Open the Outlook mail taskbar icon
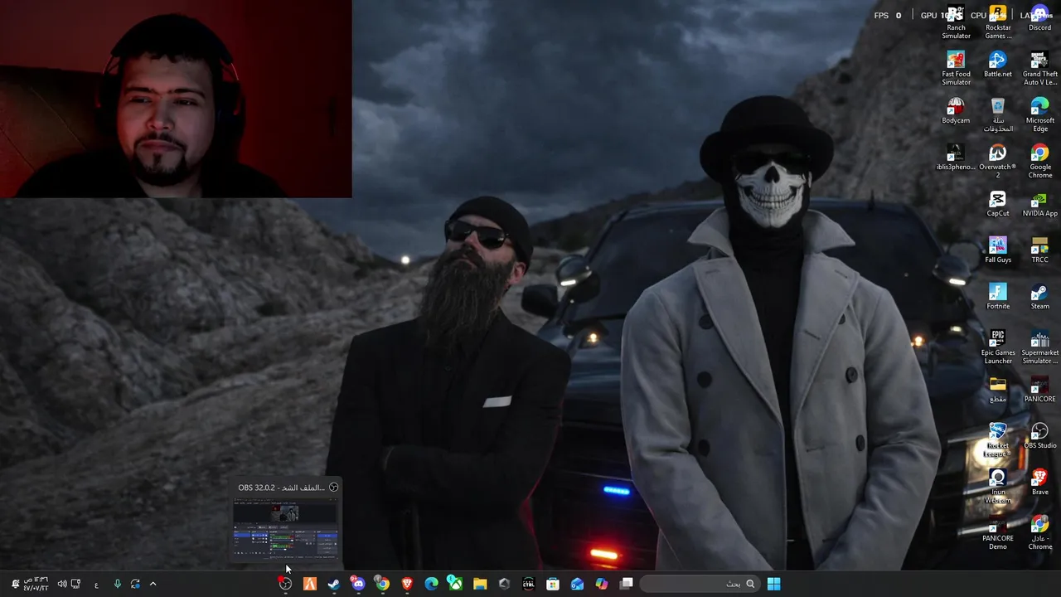This screenshot has height=597, width=1061. pyautogui.click(x=577, y=584)
